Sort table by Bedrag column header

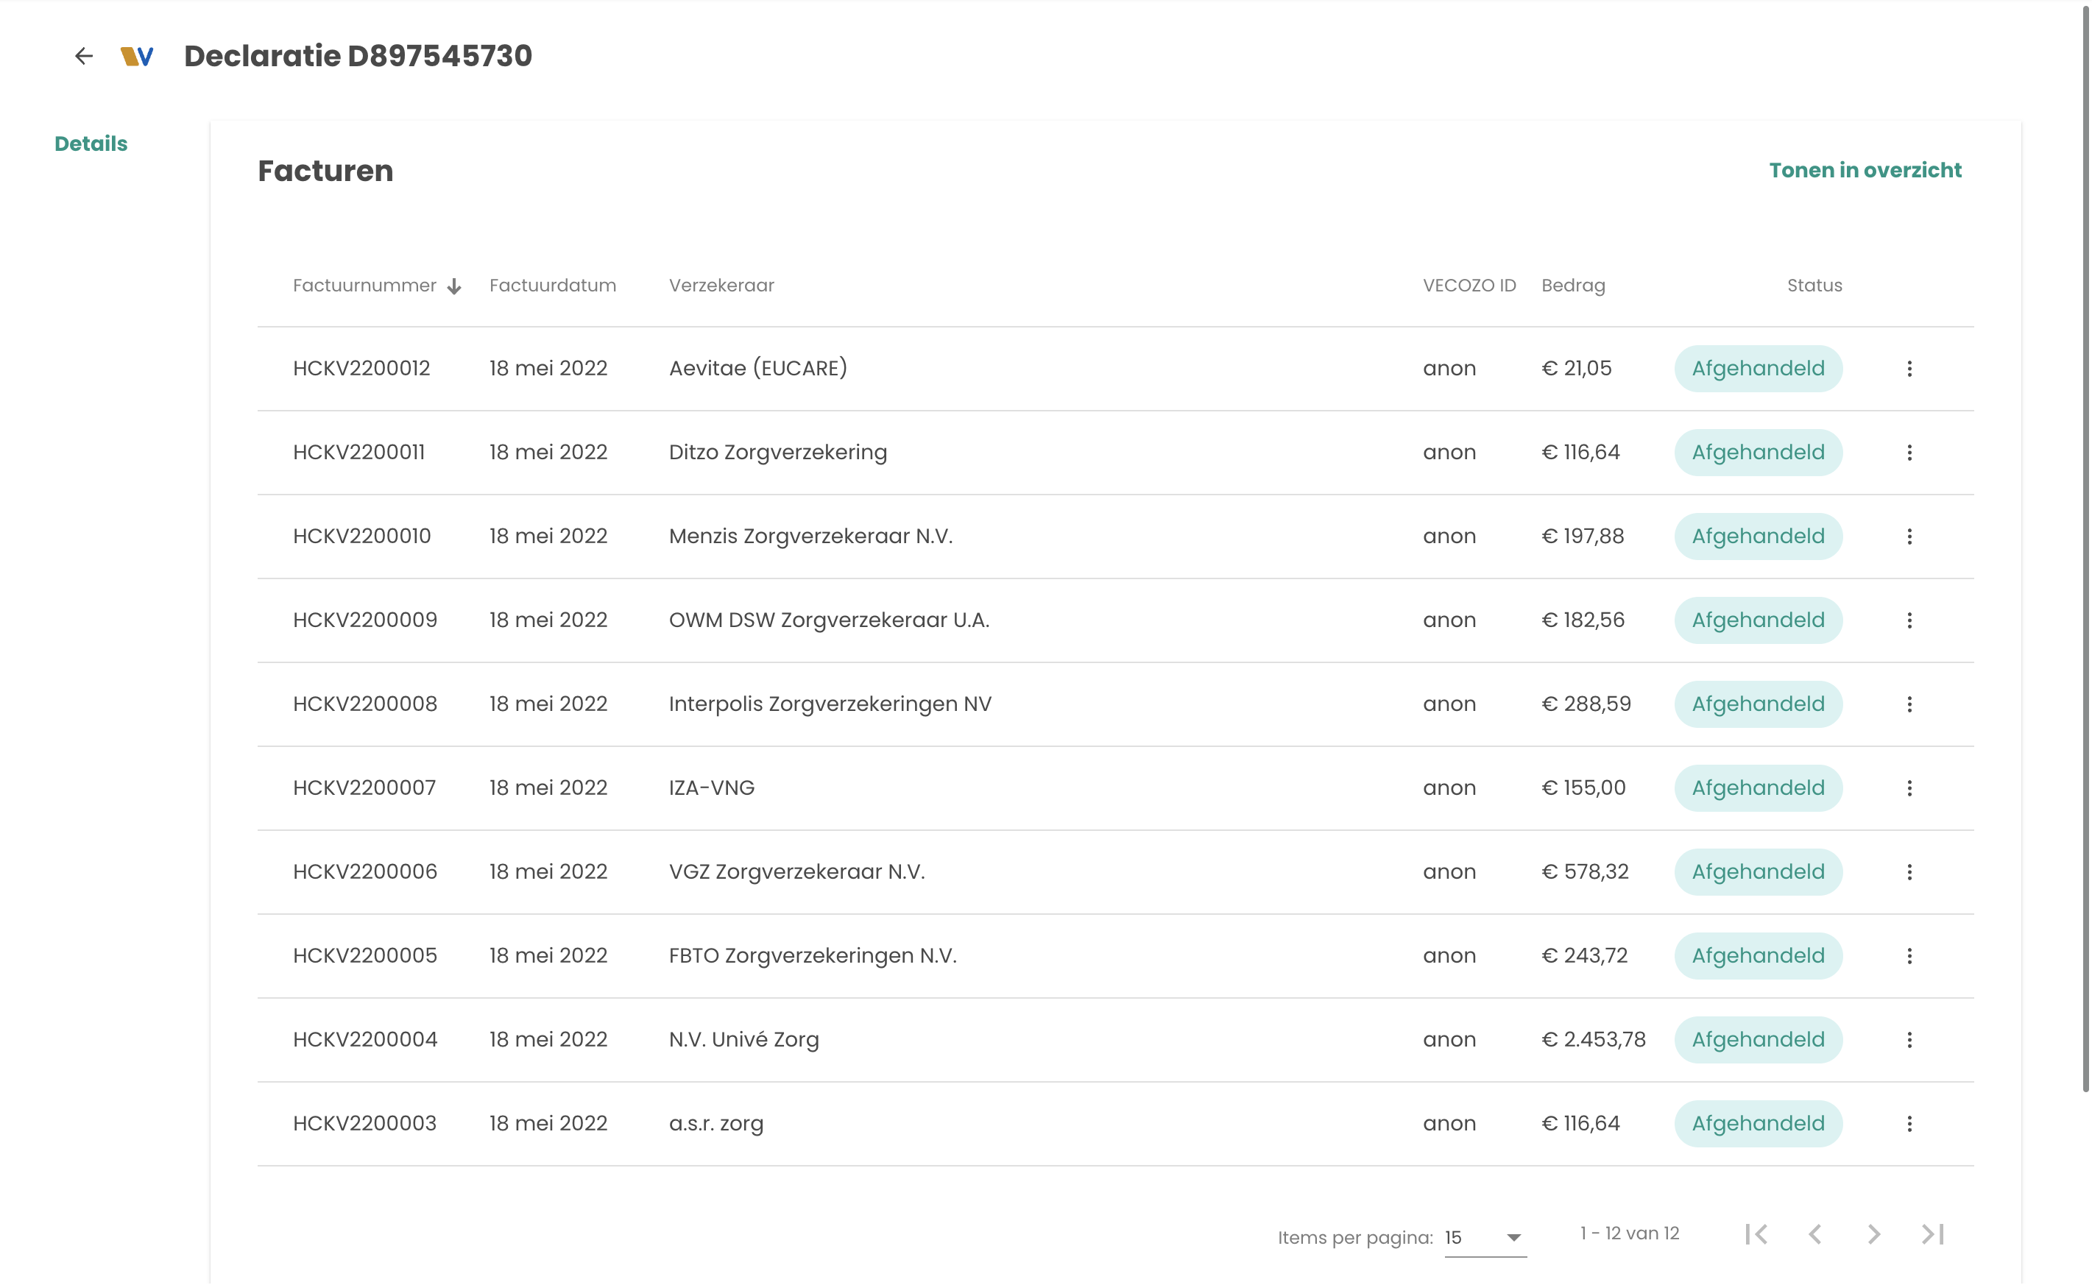tap(1572, 286)
